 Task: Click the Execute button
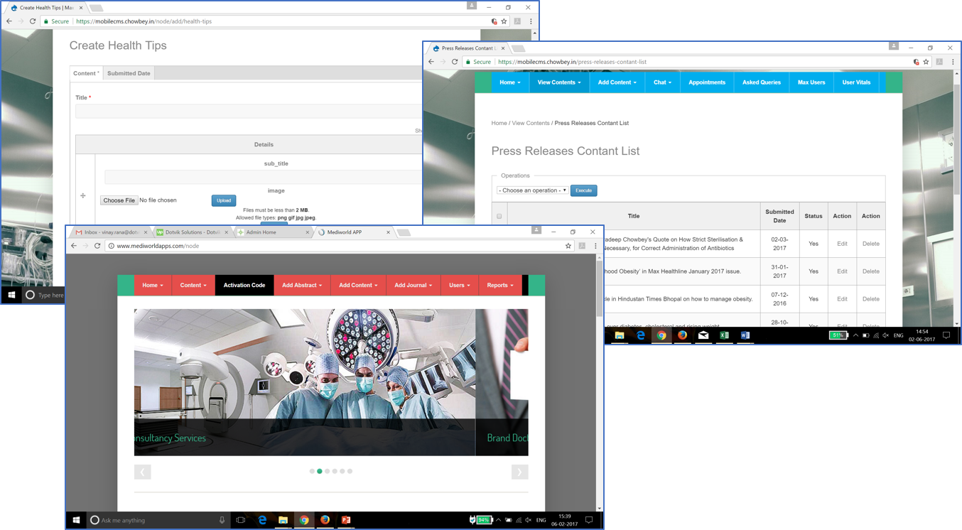click(583, 190)
